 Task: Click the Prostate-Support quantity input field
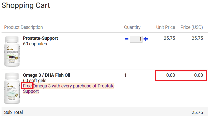tap(136, 39)
